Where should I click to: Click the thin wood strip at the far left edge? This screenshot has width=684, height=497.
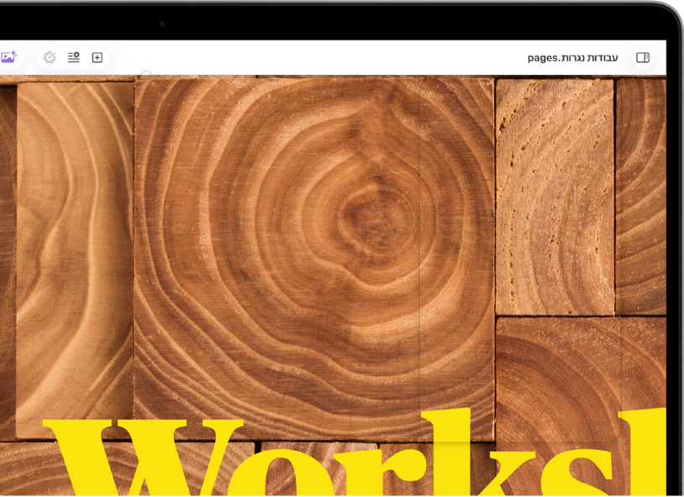coord(8,262)
